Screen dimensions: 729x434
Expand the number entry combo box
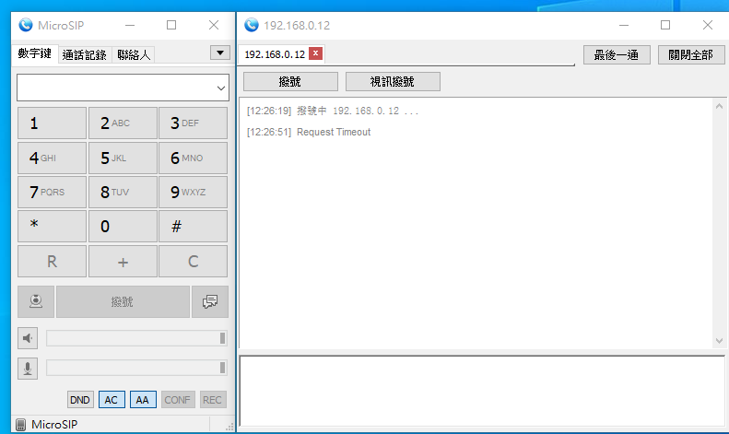coord(221,88)
